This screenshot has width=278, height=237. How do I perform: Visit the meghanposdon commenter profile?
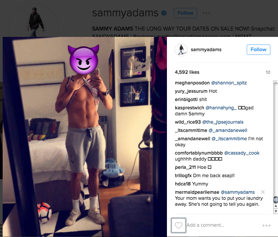[192, 83]
